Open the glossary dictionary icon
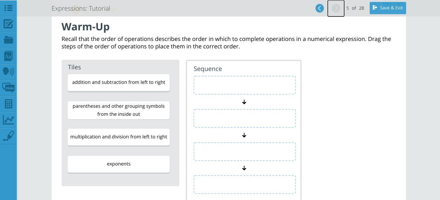Viewport: 440px width, 200px height. point(8,56)
